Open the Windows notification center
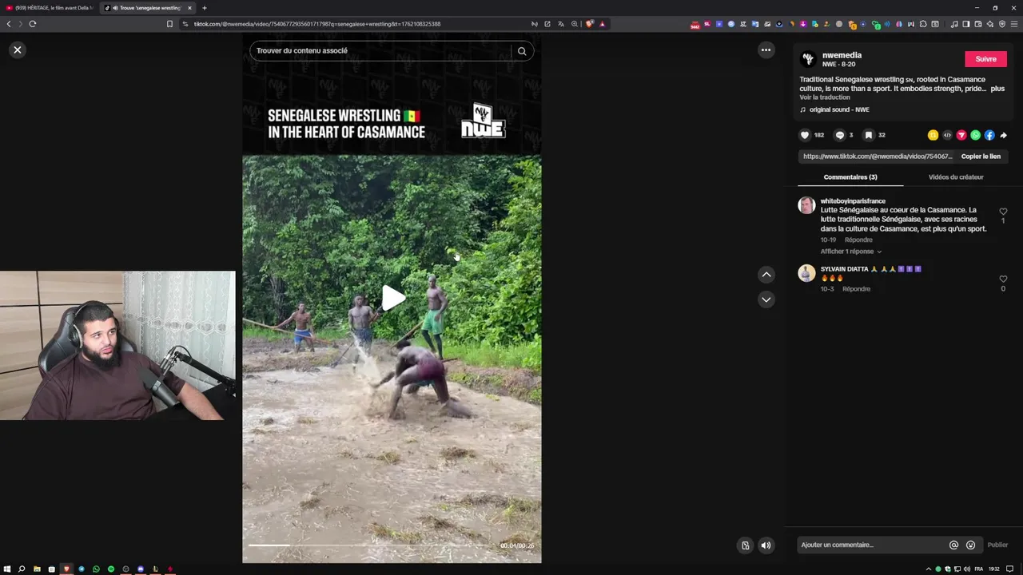Screen dimensions: 1023x575 [1009, 569]
